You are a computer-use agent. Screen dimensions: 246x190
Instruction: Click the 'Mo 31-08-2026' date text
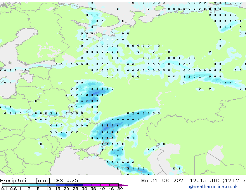(x=164, y=181)
